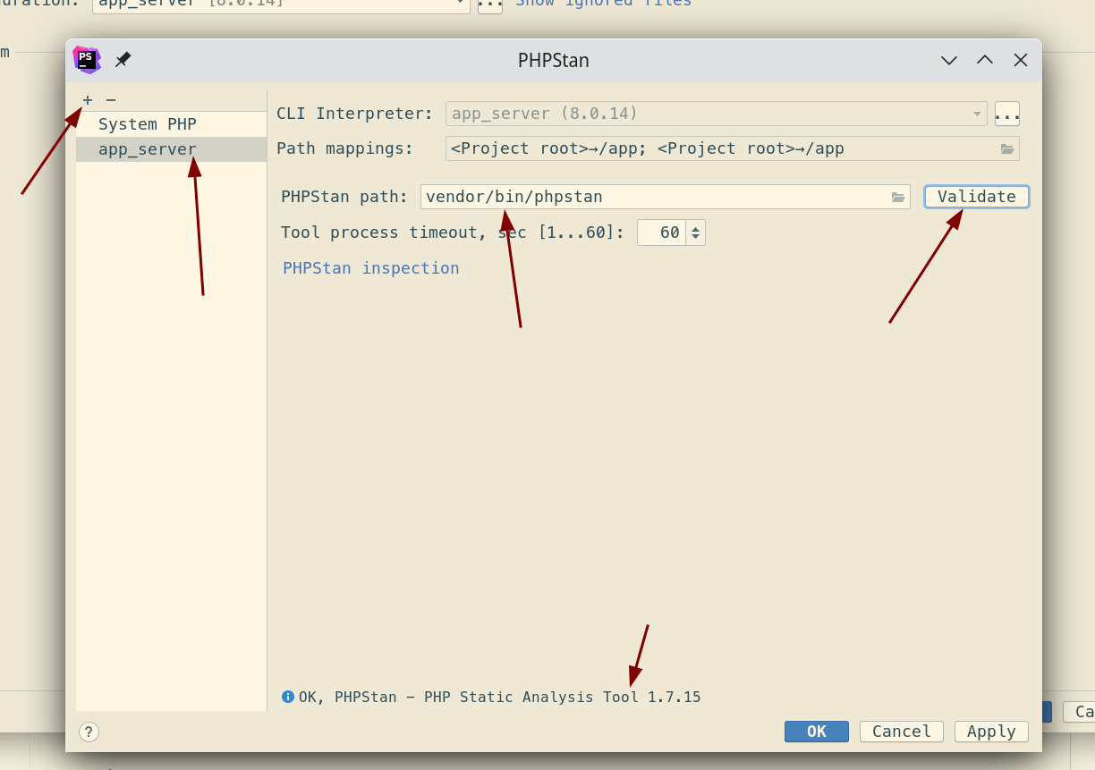Image resolution: width=1095 pixels, height=770 pixels.
Task: Click the help question mark icon
Action: click(88, 732)
